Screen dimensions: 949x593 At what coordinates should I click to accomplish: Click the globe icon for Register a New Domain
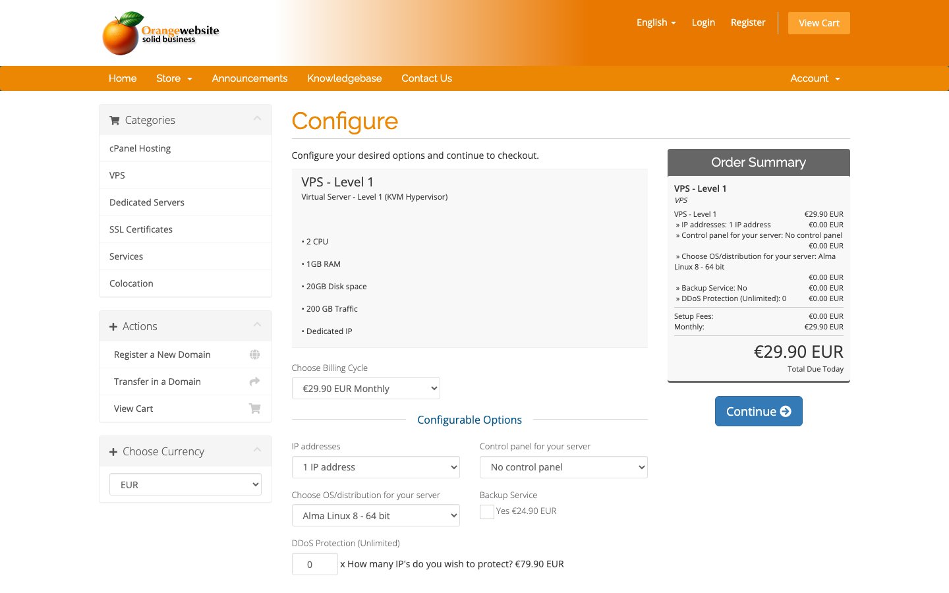(254, 354)
